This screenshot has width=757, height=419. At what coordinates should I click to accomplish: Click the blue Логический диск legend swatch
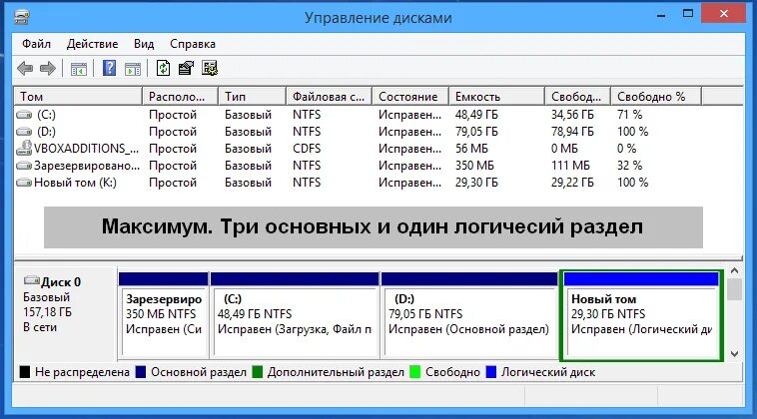[491, 372]
